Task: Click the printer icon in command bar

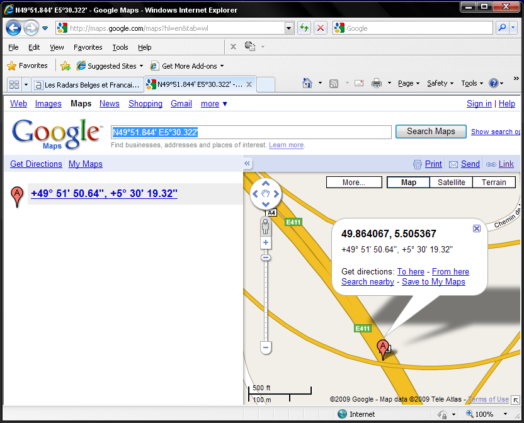Action: pyautogui.click(x=377, y=83)
